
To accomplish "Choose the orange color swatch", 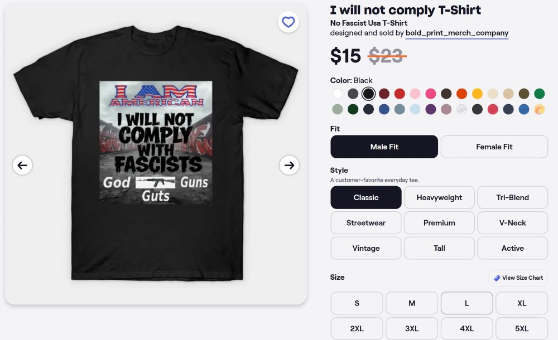I will pos(461,94).
